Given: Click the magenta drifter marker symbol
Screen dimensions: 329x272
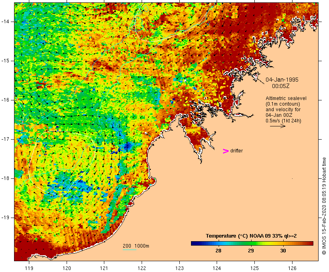Looking at the screenshot, I should click(226, 151).
